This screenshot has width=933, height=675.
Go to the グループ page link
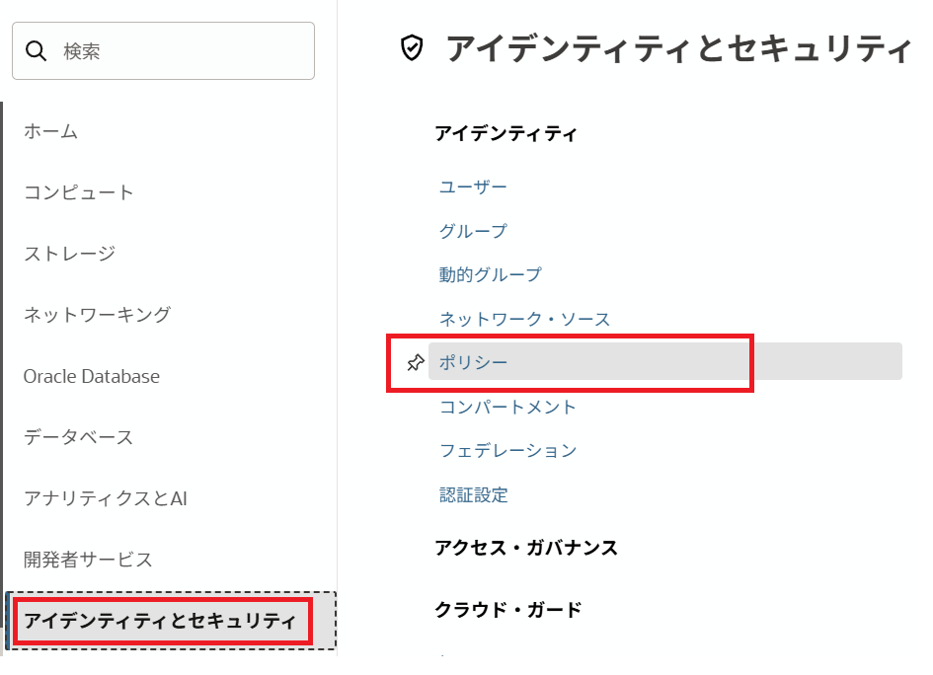[x=474, y=231]
